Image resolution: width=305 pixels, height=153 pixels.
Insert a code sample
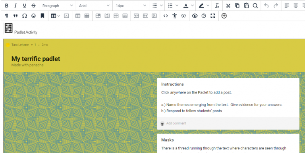(x=183, y=16)
